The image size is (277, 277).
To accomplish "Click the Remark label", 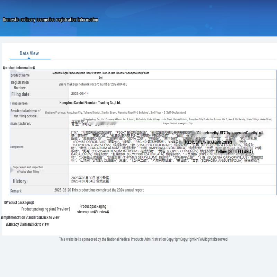I will coord(16,191).
